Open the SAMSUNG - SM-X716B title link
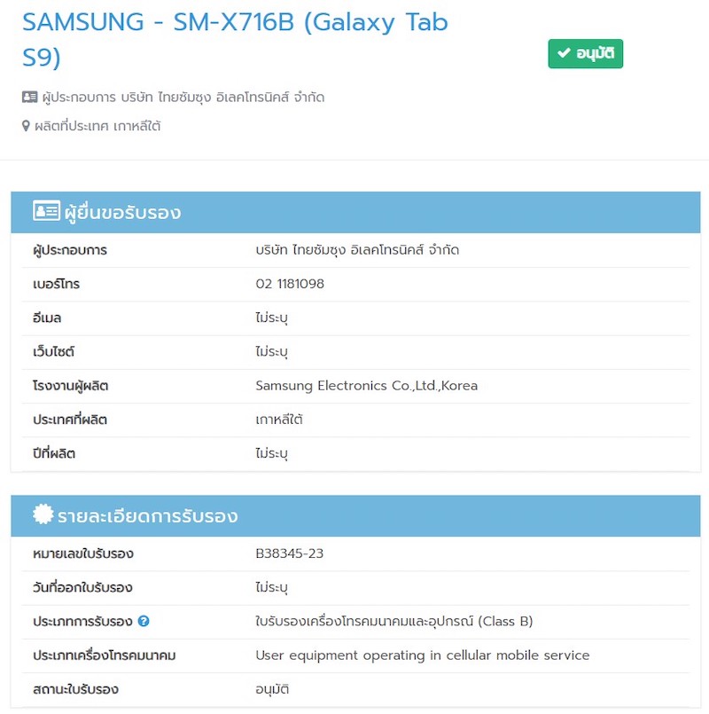Image resolution: width=709 pixels, height=714 pixels. coord(235,39)
